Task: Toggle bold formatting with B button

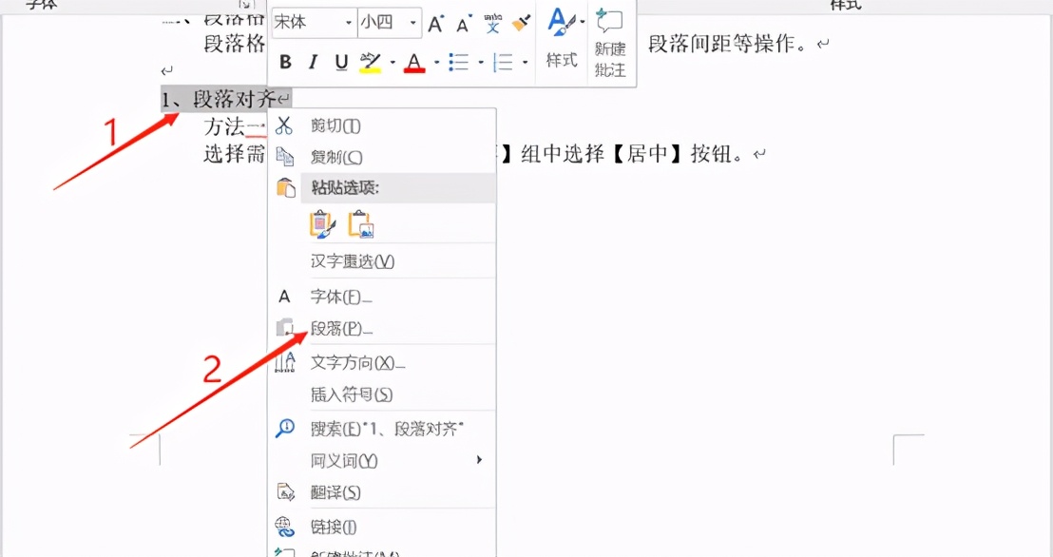Action: [285, 61]
